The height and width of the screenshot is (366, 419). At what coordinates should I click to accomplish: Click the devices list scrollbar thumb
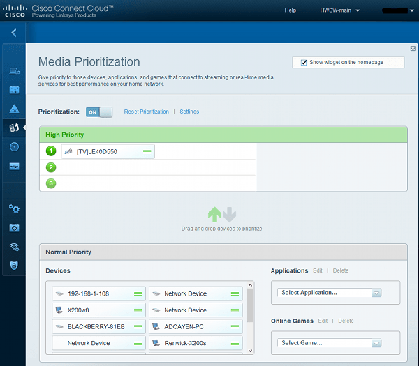click(x=251, y=305)
